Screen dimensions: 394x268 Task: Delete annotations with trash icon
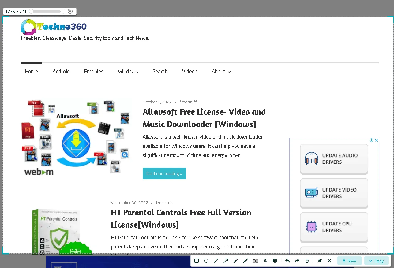(x=307, y=261)
